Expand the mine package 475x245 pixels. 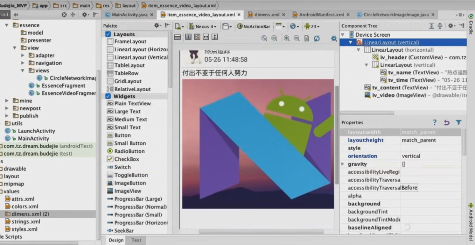click(7, 101)
